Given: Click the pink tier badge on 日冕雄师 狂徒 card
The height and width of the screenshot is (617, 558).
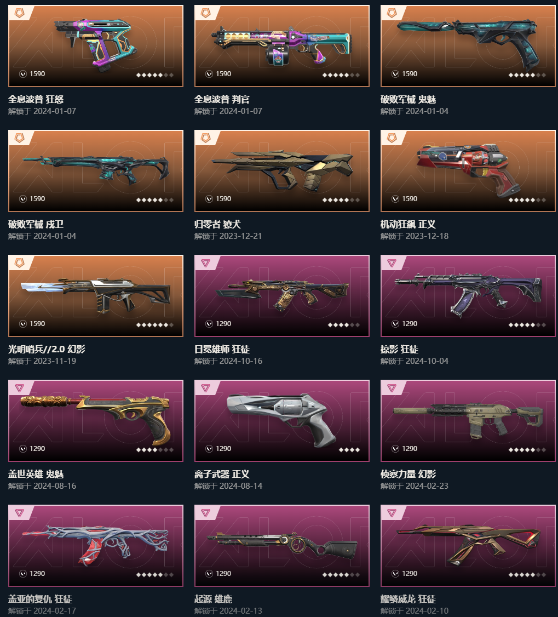Looking at the screenshot, I should (x=206, y=263).
